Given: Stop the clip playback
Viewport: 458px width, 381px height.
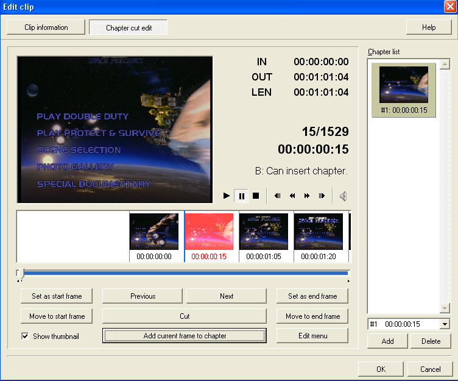Looking at the screenshot, I should point(256,196).
